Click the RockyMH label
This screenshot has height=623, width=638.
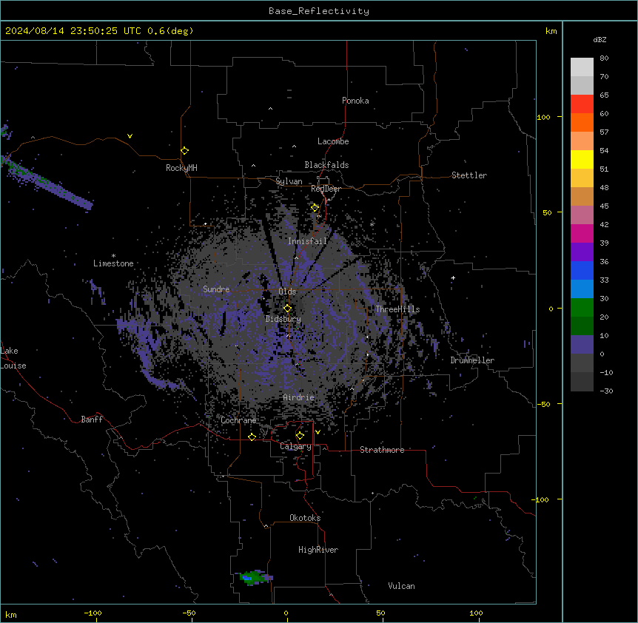[x=181, y=168]
